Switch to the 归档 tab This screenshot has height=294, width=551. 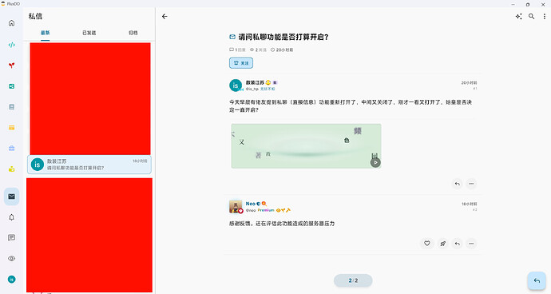point(133,33)
